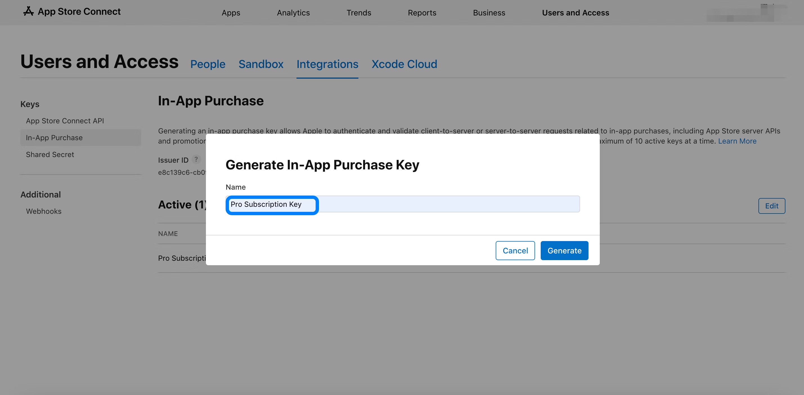Click the Issuer ID help question mark
This screenshot has width=804, height=395.
(196, 160)
